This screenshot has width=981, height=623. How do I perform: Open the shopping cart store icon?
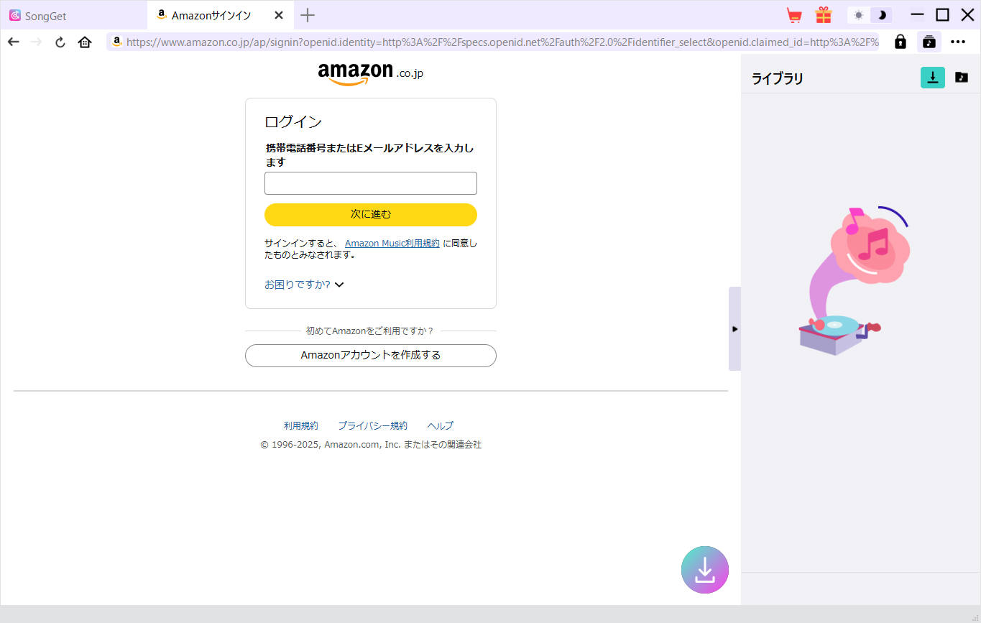[793, 14]
